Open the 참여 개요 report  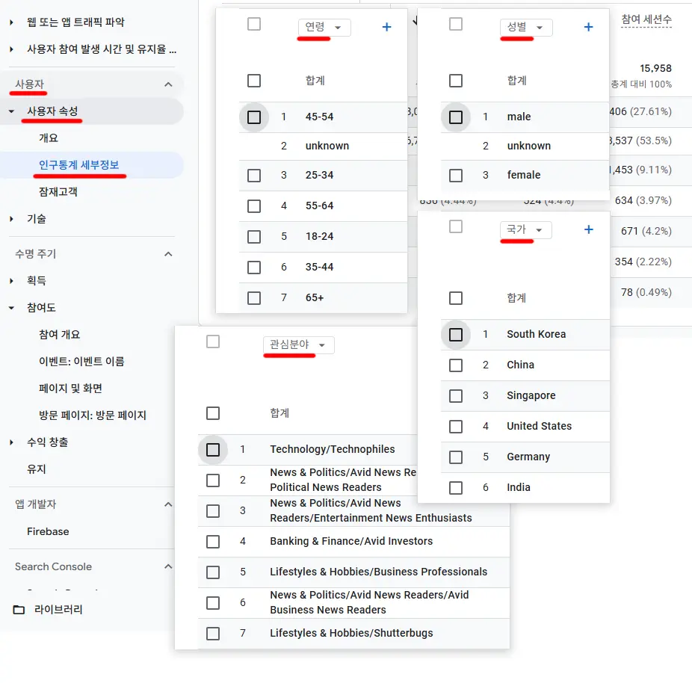[x=60, y=335]
